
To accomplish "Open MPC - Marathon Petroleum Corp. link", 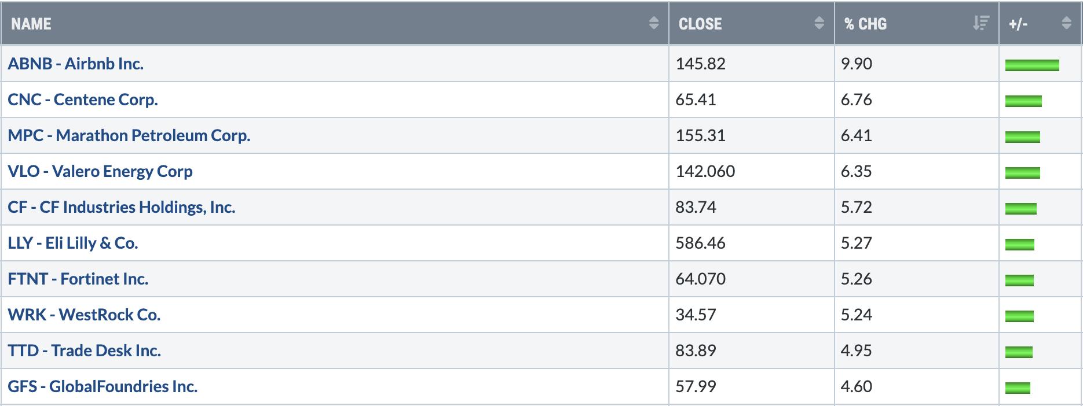I will 129,135.
